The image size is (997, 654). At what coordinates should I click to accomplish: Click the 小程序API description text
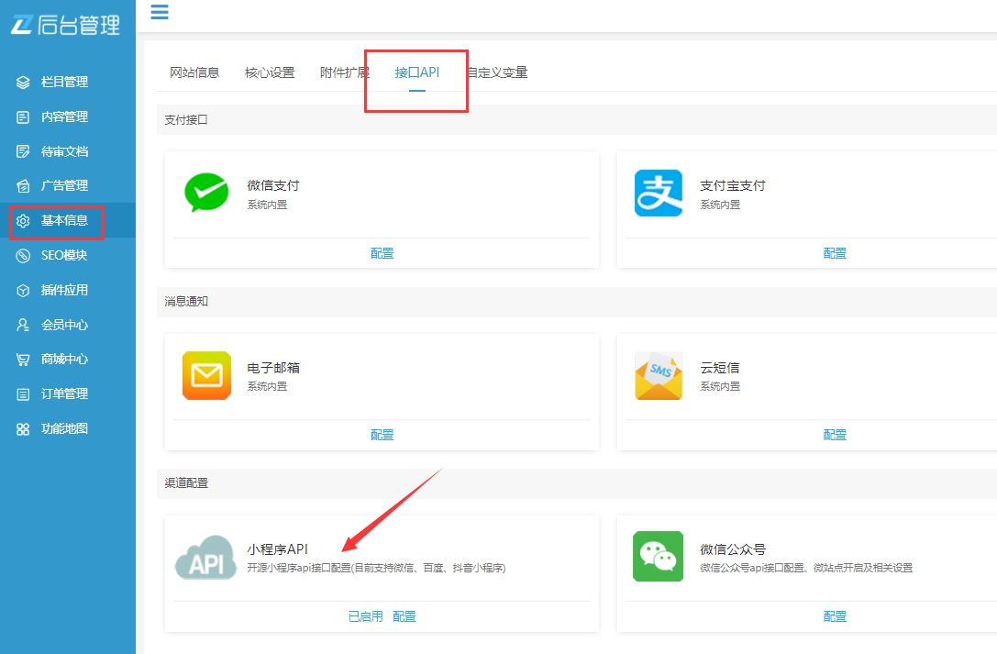[376, 568]
